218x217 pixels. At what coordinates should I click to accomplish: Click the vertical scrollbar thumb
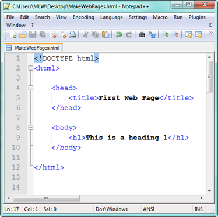point(209,76)
